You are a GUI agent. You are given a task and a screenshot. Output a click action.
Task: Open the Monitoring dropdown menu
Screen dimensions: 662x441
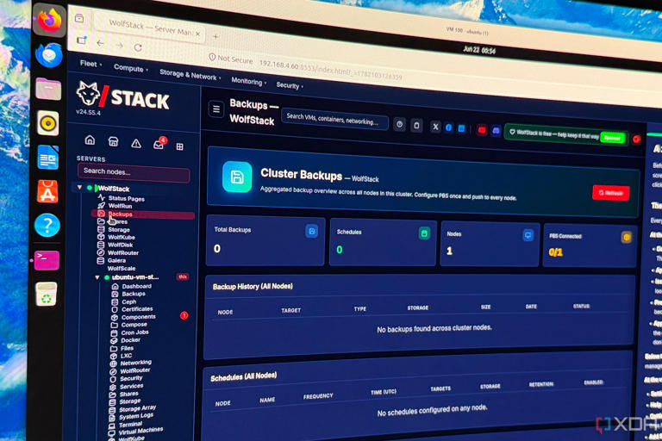(248, 81)
